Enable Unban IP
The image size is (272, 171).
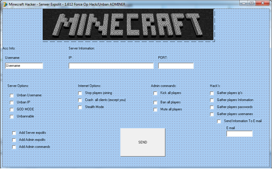coord(11,102)
